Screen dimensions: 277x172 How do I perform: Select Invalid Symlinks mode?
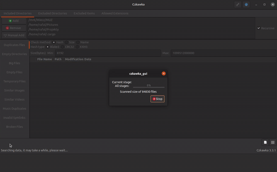[14, 118]
